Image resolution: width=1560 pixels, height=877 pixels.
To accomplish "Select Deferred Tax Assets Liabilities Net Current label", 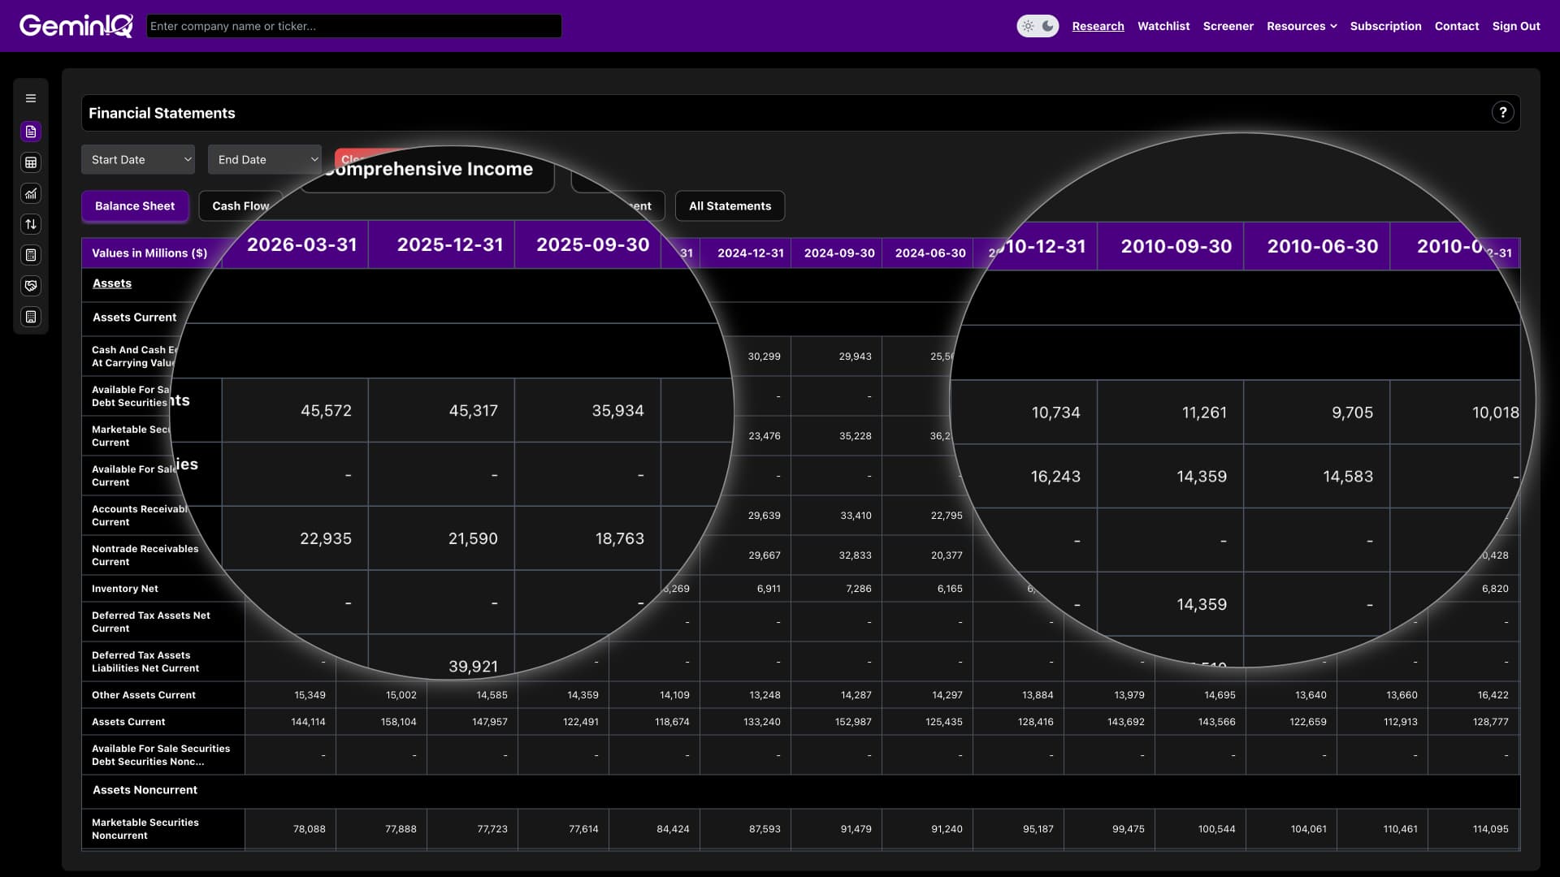I will pos(145,662).
